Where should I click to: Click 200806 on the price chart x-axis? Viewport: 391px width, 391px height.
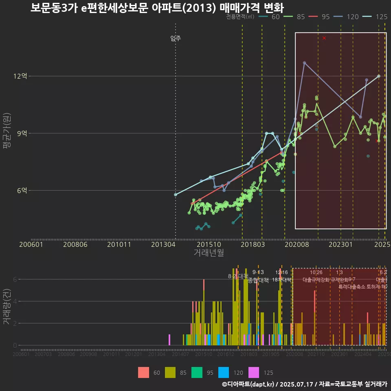(75, 244)
